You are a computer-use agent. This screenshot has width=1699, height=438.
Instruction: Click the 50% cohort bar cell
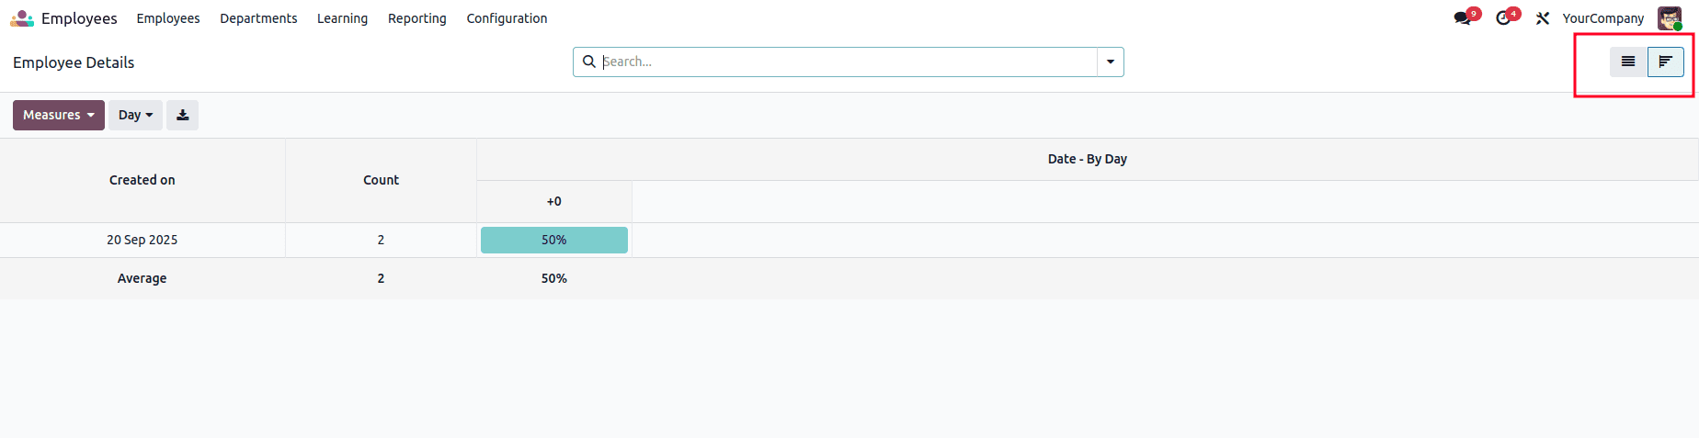[x=553, y=240]
